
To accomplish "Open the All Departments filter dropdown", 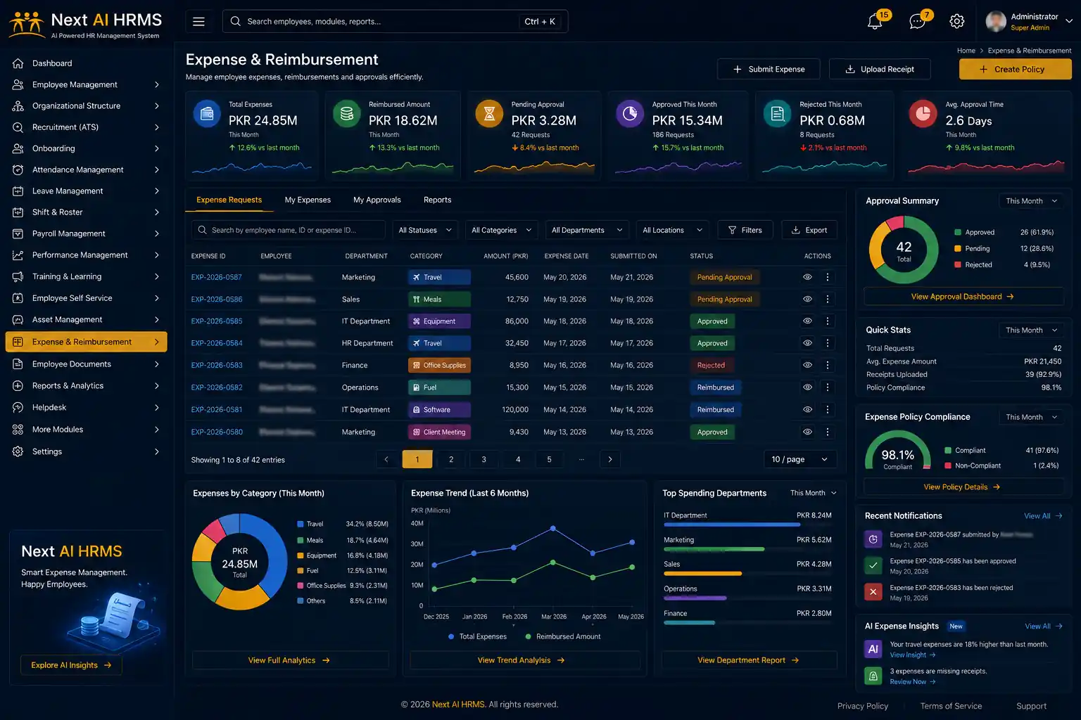I will (x=587, y=230).
